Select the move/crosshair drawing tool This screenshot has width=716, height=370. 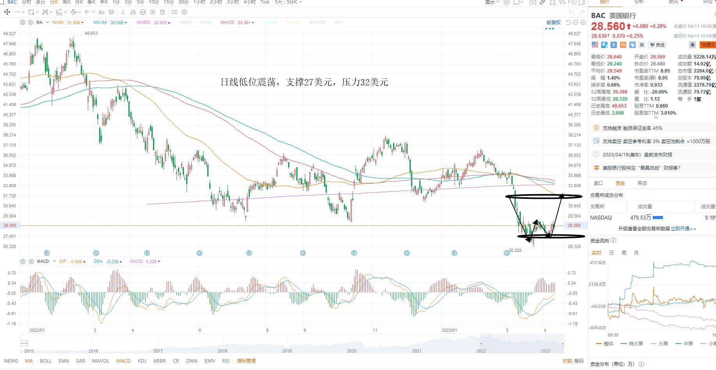[x=7, y=12]
